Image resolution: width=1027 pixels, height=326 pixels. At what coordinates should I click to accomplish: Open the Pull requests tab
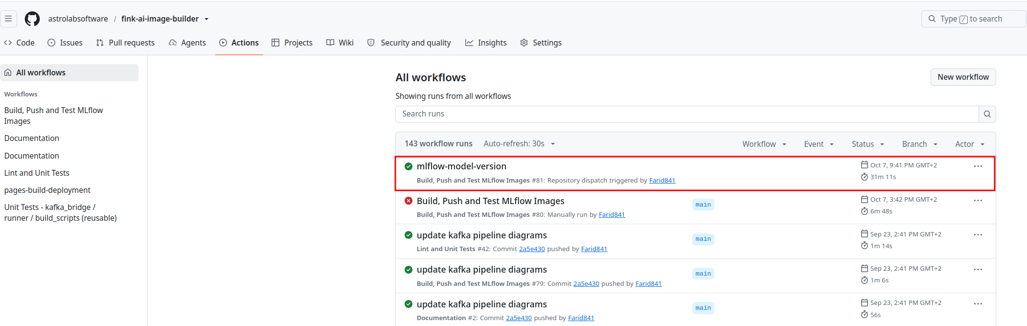click(x=125, y=43)
